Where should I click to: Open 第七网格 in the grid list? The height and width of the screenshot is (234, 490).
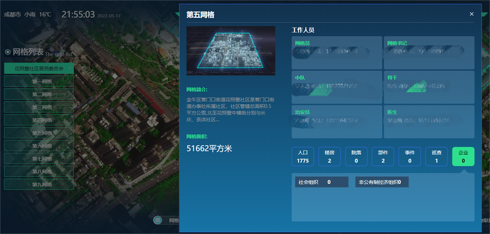tap(39, 159)
